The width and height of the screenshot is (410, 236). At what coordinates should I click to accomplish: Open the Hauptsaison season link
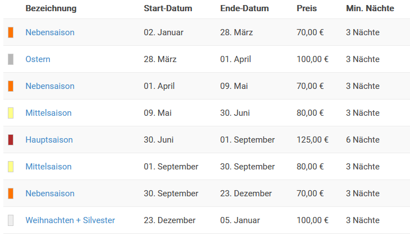(x=49, y=140)
